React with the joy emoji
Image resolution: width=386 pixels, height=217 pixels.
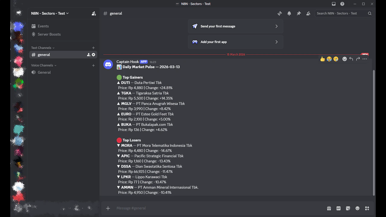(329, 59)
